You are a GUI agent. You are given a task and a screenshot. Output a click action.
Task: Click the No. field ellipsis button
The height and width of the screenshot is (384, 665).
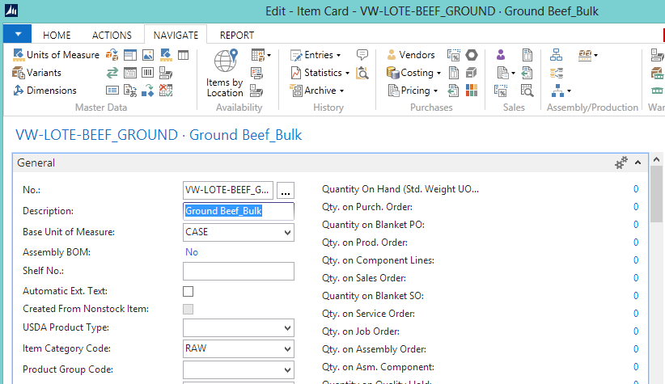285,191
